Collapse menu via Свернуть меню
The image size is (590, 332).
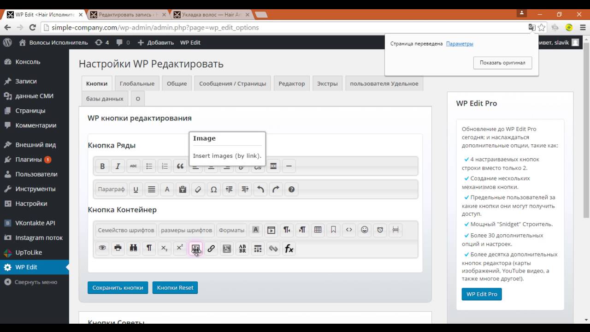[35, 282]
